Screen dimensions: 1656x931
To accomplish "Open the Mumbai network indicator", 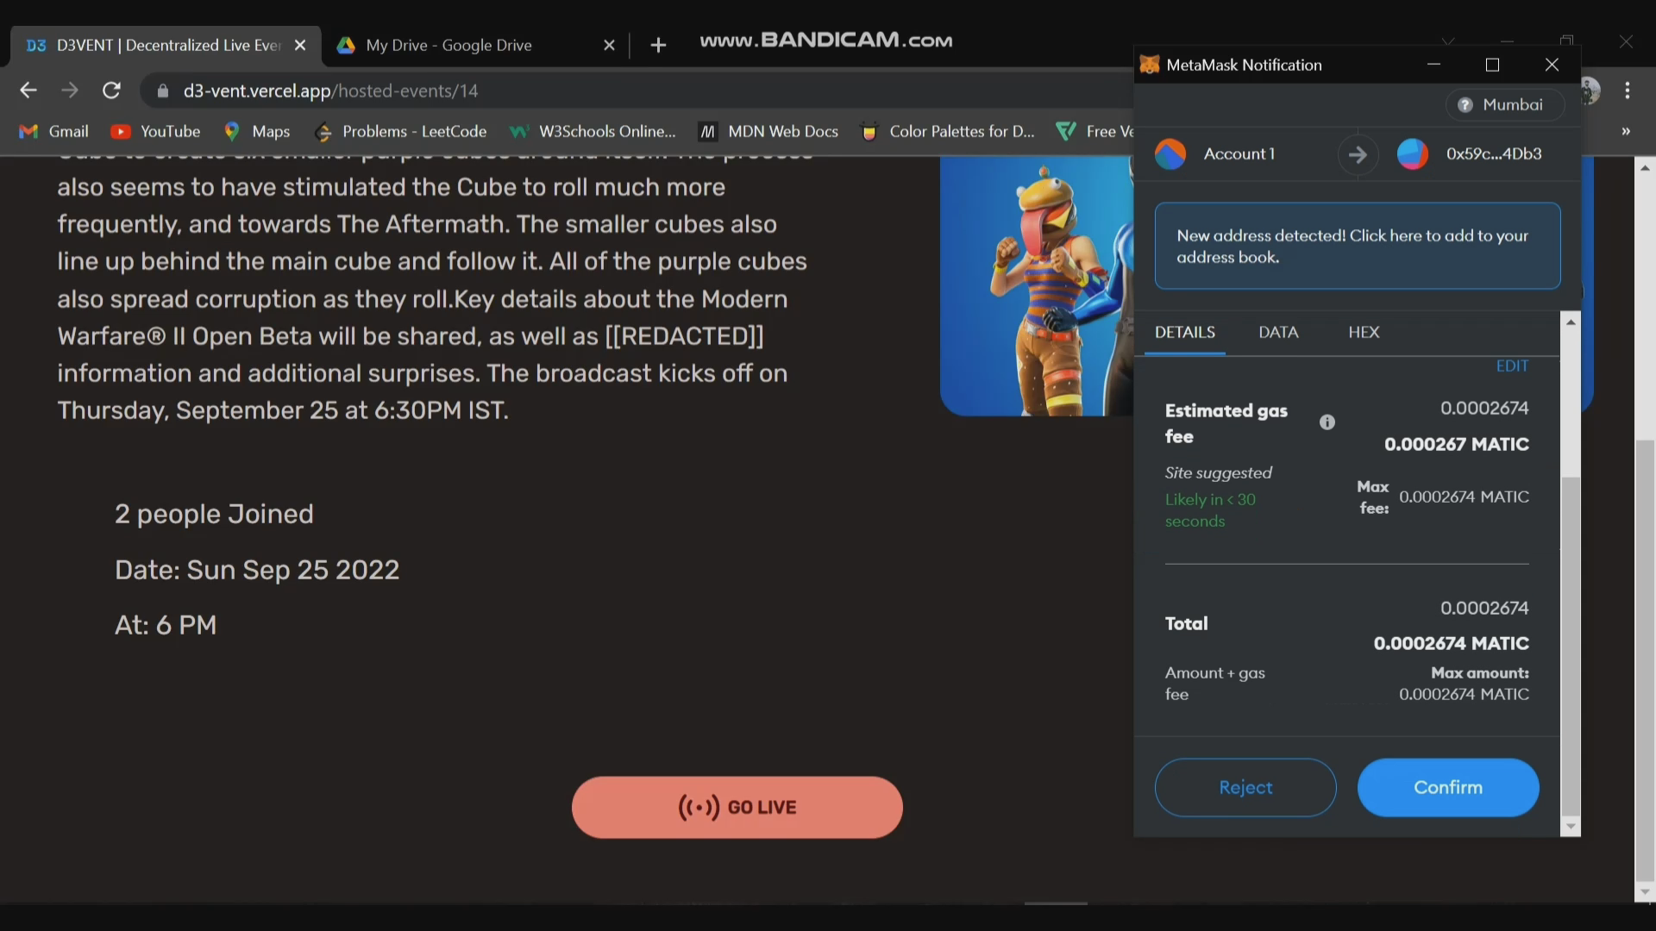I will click(1505, 104).
